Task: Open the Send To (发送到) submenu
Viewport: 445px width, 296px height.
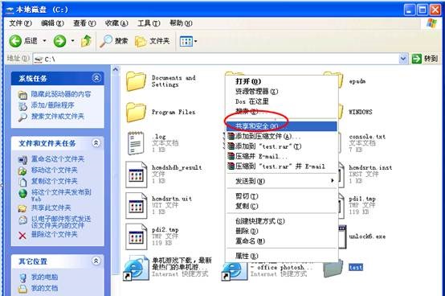Action: (x=281, y=181)
